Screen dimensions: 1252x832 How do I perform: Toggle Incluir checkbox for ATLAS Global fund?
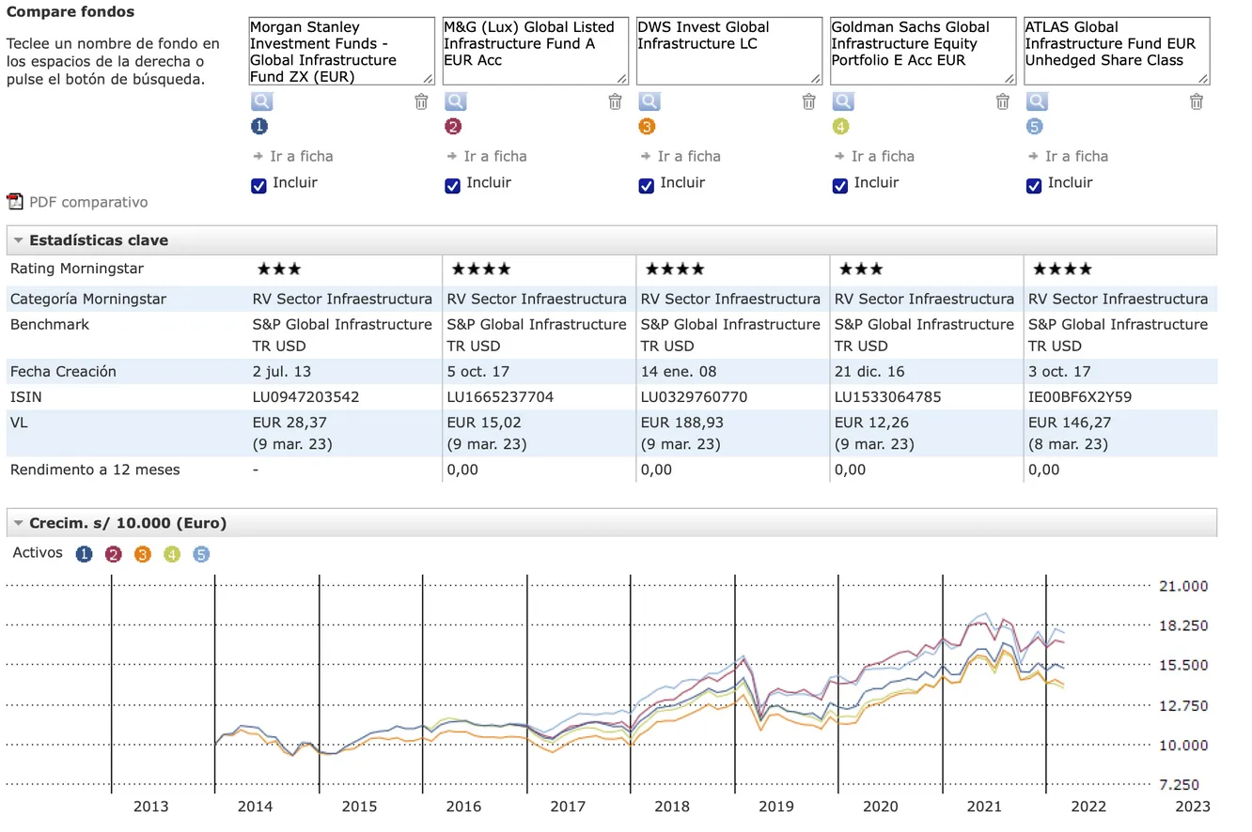[1034, 185]
